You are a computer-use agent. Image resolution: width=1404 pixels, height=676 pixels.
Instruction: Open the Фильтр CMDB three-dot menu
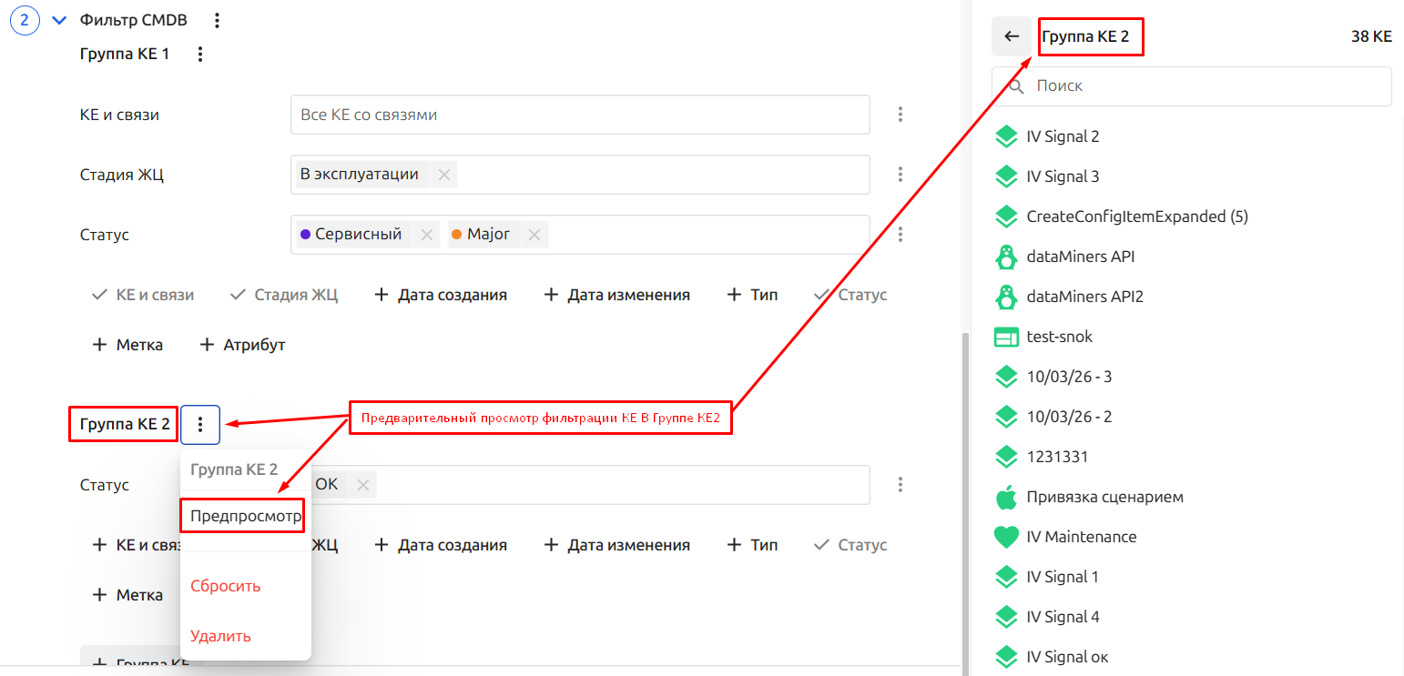217,20
